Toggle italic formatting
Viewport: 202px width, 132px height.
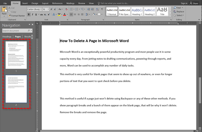click(x=32, y=15)
